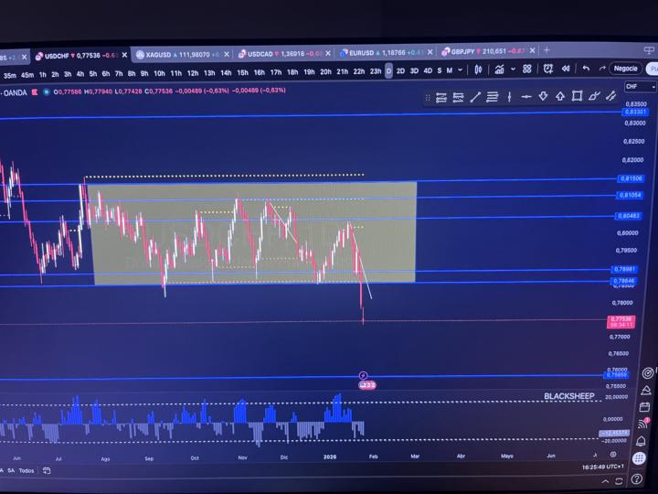Screen dimensions: 658x494
Task: Create an alert with the alarm clock icon
Action: coord(547,69)
